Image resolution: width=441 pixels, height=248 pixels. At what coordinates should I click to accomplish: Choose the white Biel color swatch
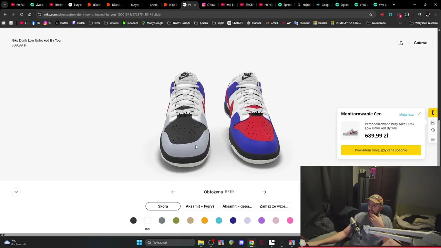pos(147,220)
